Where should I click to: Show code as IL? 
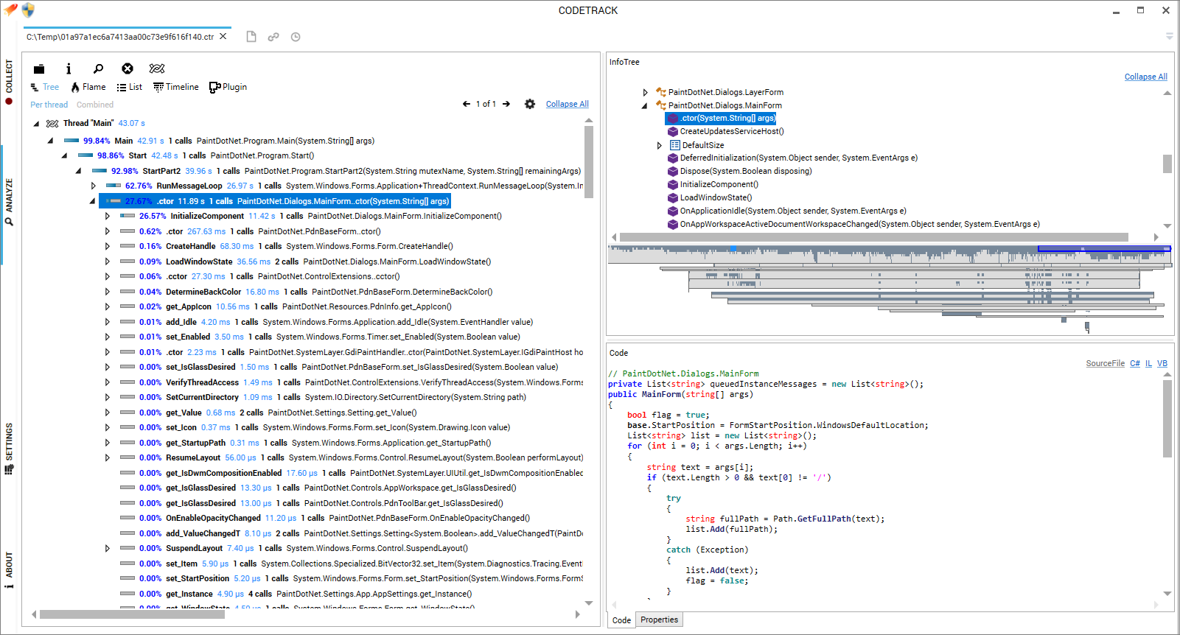point(1148,363)
